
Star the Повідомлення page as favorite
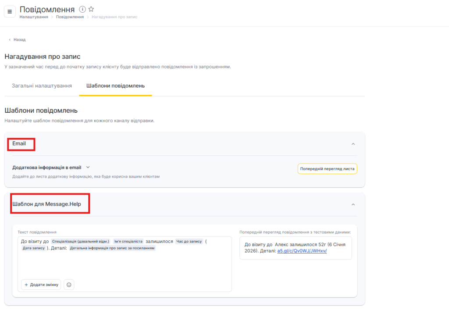click(91, 9)
